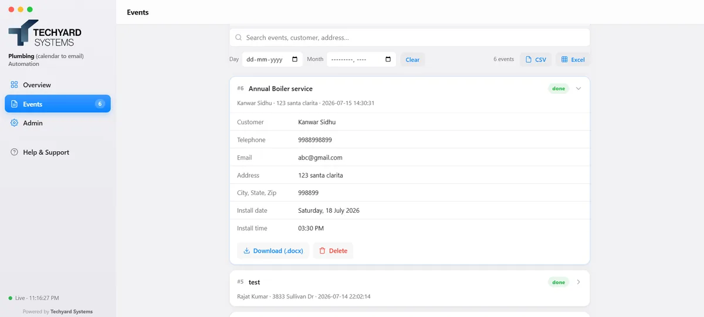Click the Month date field
The height and width of the screenshot is (317, 704).
pyautogui.click(x=361, y=59)
